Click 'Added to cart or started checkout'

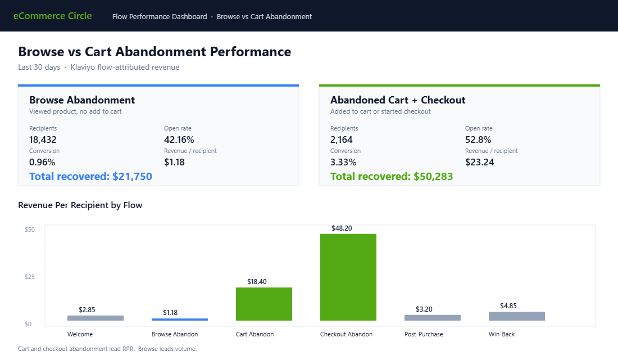tap(380, 111)
